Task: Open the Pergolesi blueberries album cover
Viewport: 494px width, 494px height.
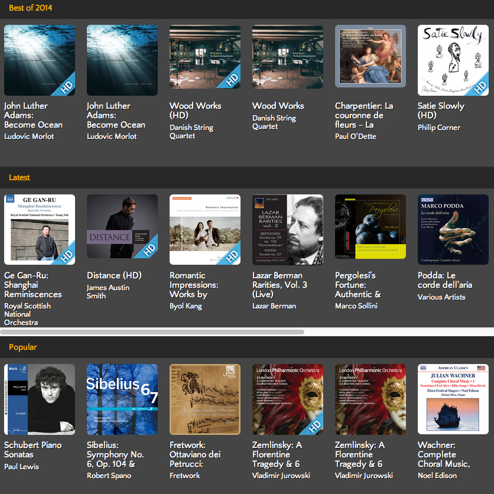Action: point(370,226)
